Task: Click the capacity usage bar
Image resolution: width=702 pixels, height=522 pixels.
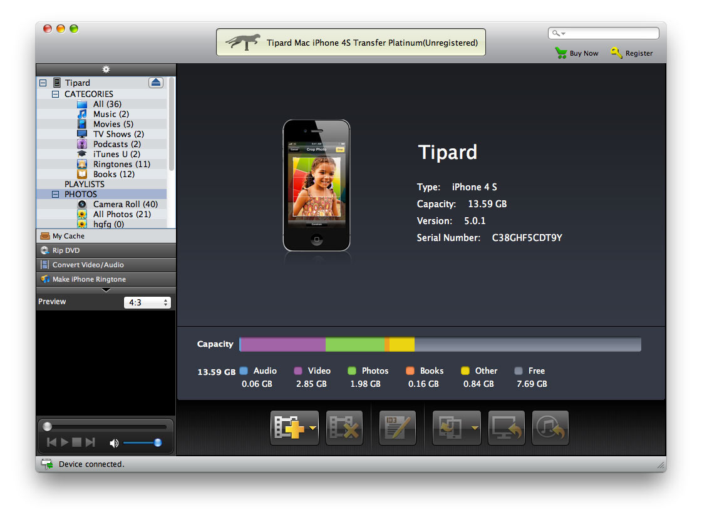Action: pos(440,344)
